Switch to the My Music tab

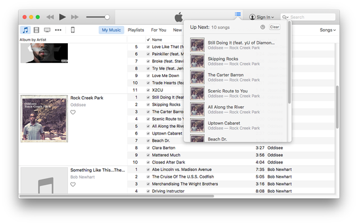tap(112, 30)
